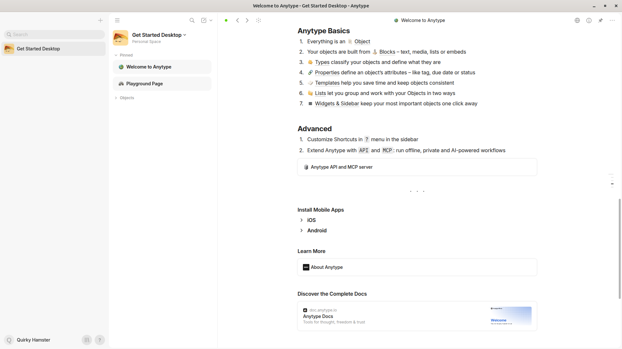Follow the Object link

pos(362,42)
